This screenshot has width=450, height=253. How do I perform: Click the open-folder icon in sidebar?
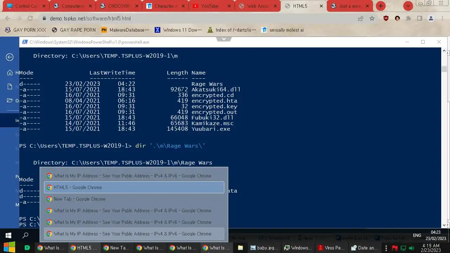pyautogui.click(x=10, y=101)
